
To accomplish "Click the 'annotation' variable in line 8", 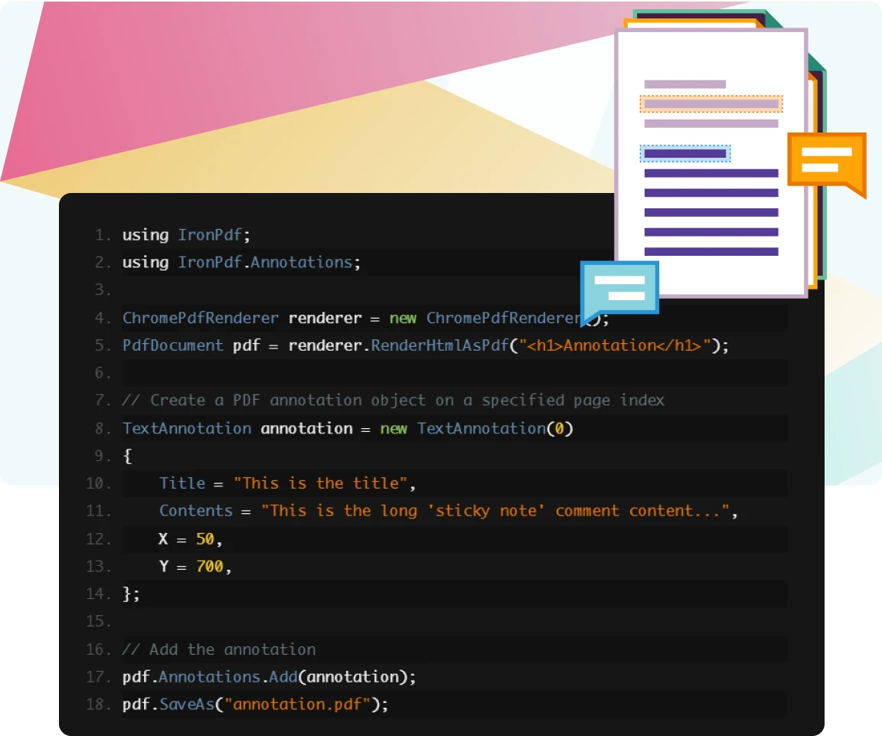I will [306, 429].
